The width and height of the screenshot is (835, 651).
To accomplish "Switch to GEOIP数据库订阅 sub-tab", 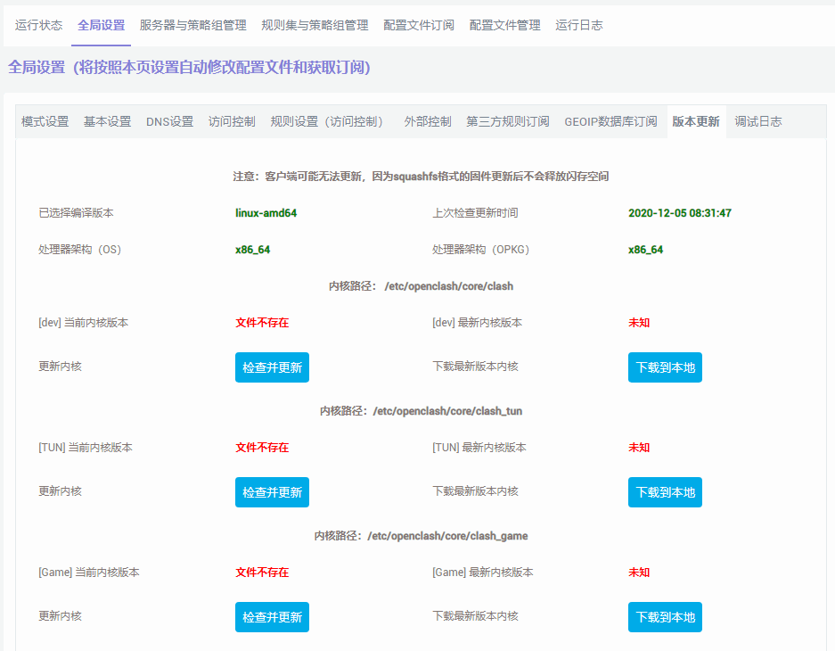I will tap(610, 121).
